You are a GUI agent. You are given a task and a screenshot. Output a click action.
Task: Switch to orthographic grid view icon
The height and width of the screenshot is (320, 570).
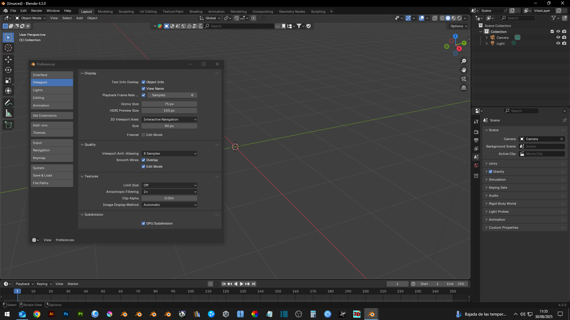coord(464,88)
